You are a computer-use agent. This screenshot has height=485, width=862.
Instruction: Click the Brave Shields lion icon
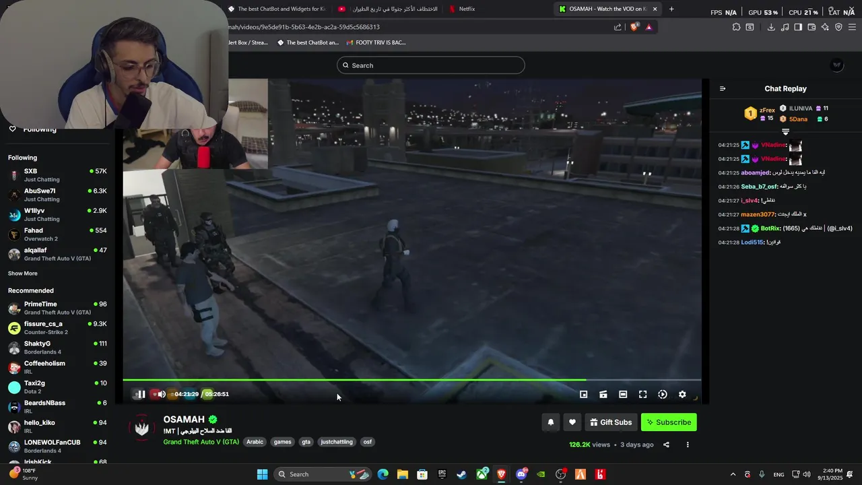pyautogui.click(x=634, y=27)
